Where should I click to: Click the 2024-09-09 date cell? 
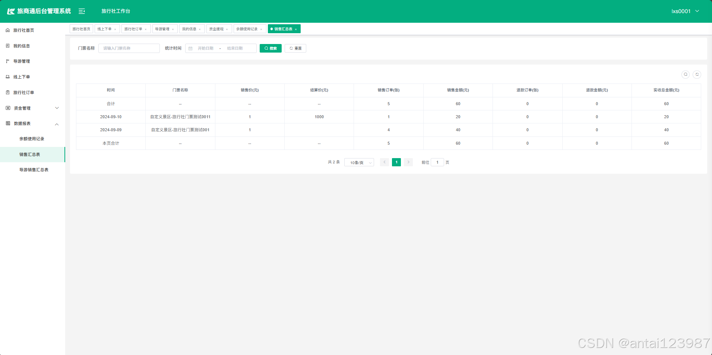click(111, 130)
